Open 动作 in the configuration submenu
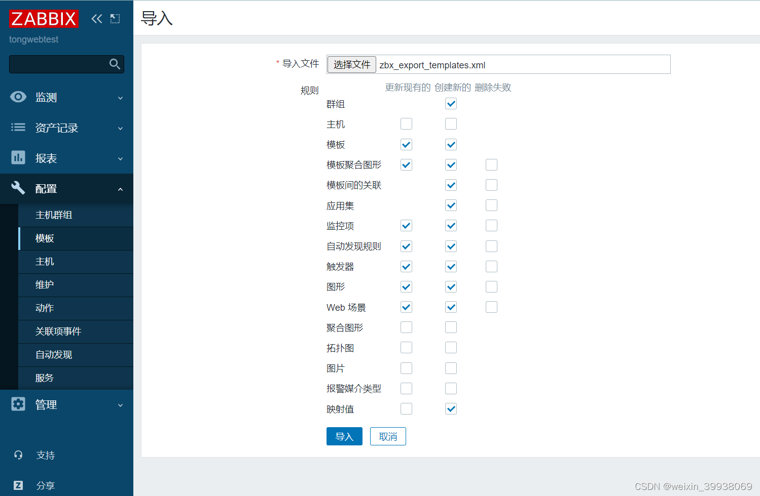 coord(76,308)
